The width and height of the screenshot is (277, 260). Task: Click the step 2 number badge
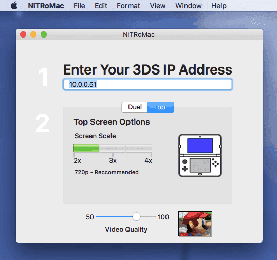[42, 123]
